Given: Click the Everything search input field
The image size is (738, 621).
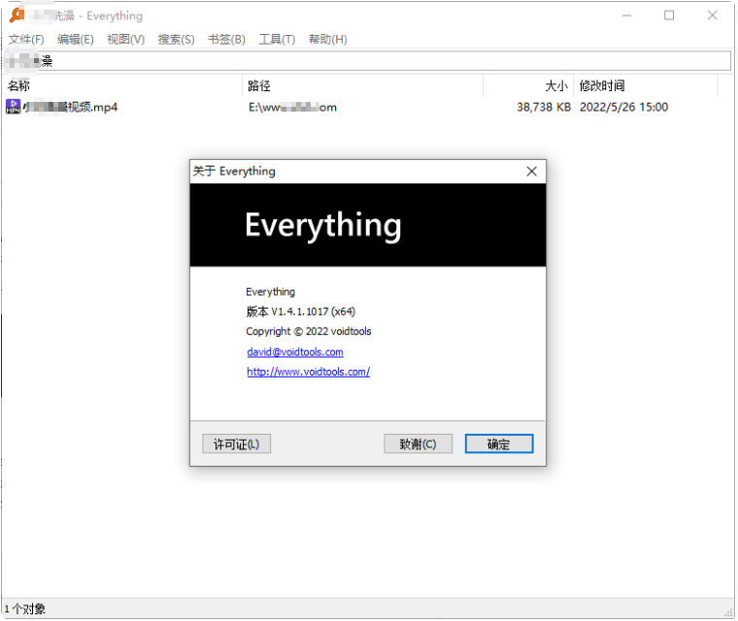Looking at the screenshot, I should [367, 61].
